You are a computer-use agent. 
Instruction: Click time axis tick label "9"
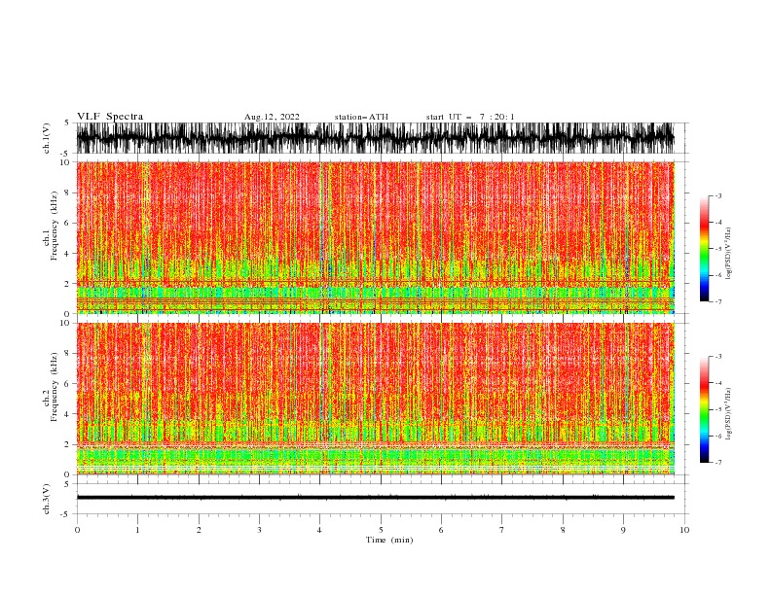pyautogui.click(x=623, y=530)
